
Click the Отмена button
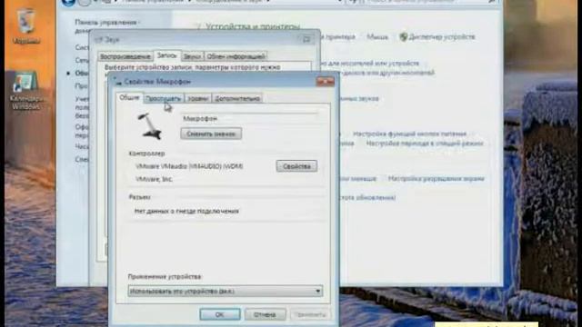tap(265, 314)
